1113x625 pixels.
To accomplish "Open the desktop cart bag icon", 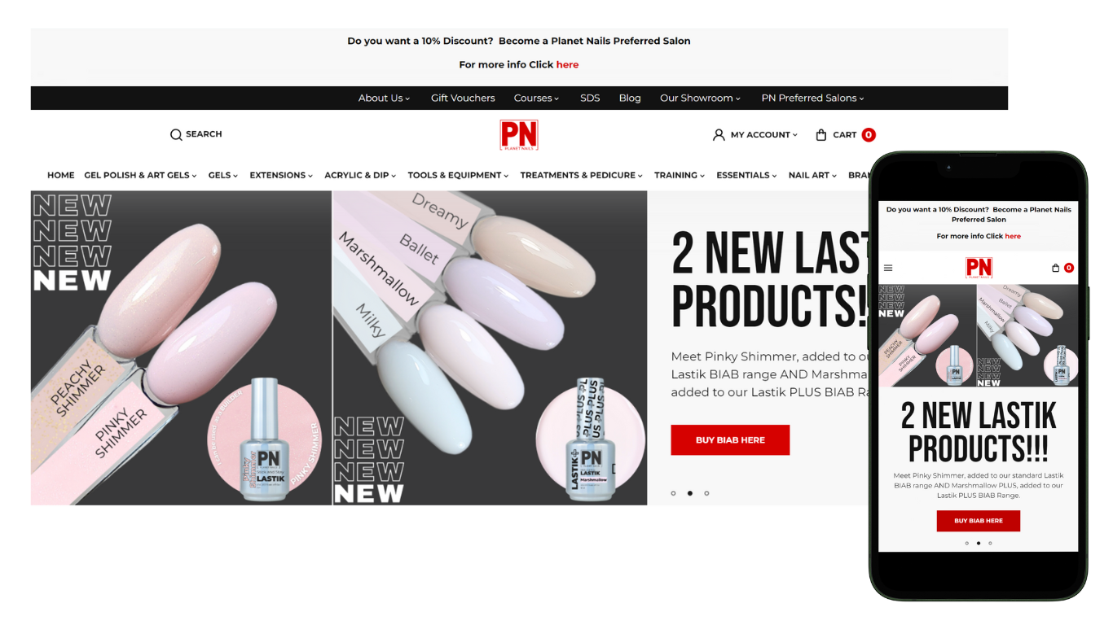I will [821, 134].
